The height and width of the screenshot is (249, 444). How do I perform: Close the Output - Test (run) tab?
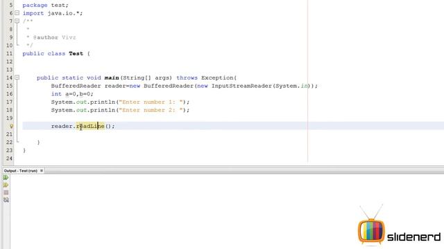click(x=42, y=171)
